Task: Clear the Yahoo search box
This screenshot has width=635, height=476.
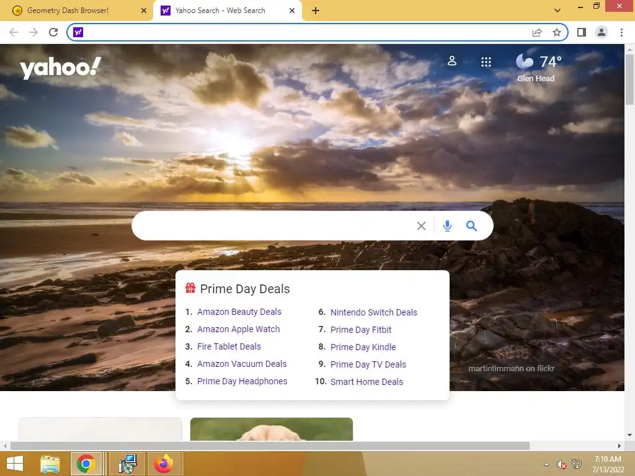Action: point(421,226)
